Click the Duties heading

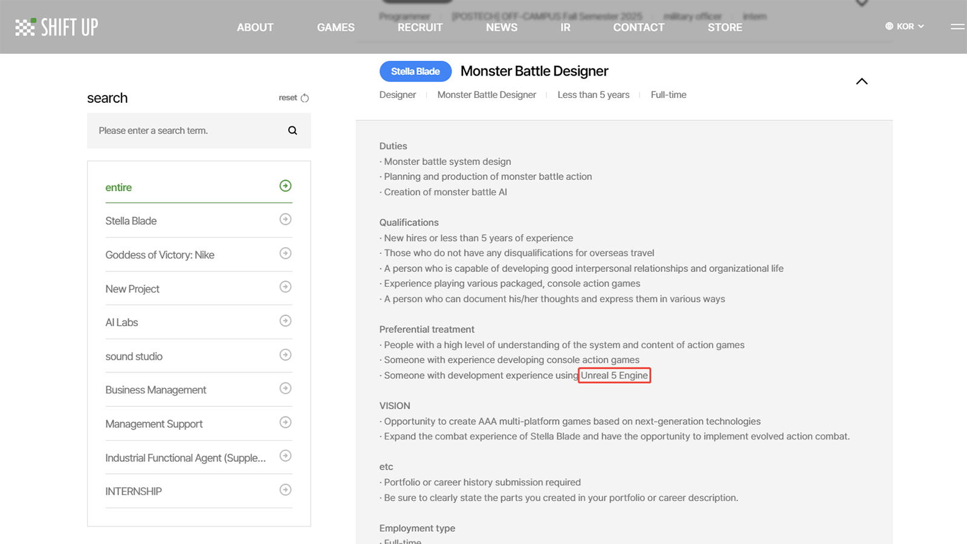coord(393,146)
